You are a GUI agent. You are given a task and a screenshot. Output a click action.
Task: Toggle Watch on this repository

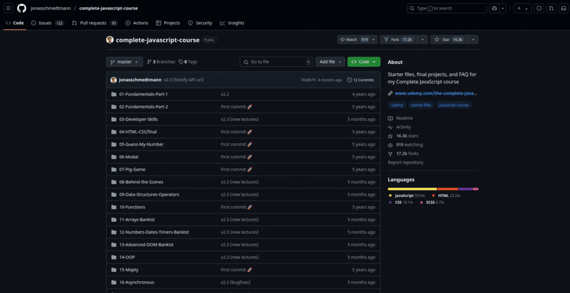(x=353, y=39)
